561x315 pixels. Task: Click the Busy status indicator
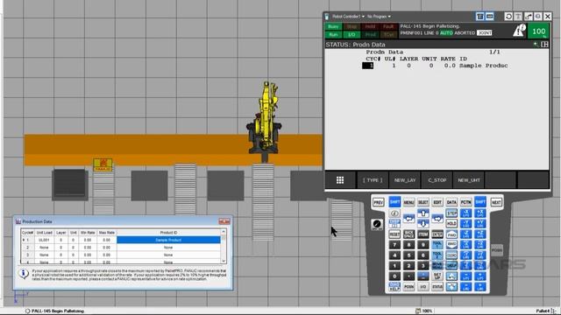[x=333, y=27]
